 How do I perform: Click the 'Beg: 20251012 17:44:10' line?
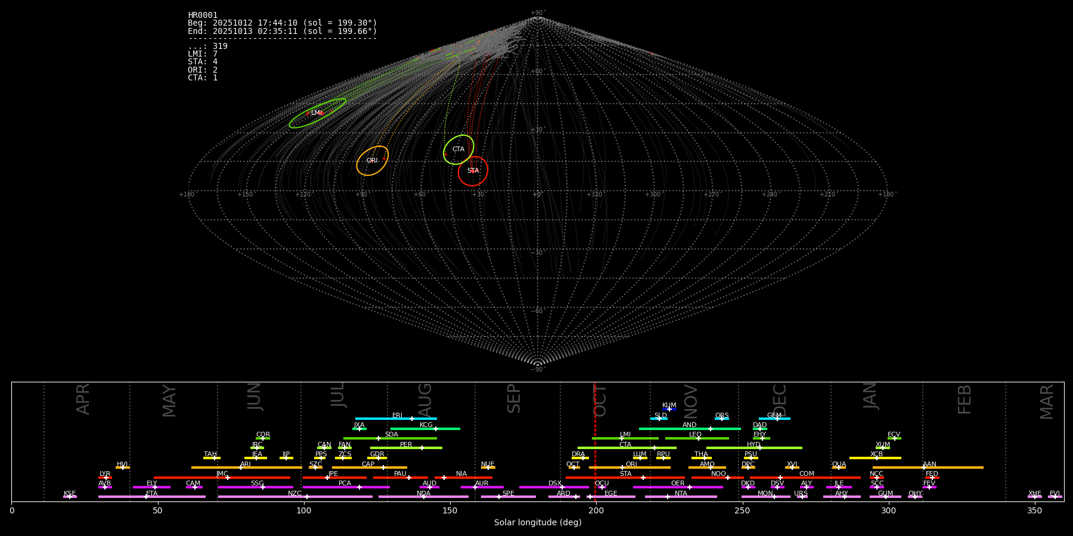pyautogui.click(x=283, y=23)
